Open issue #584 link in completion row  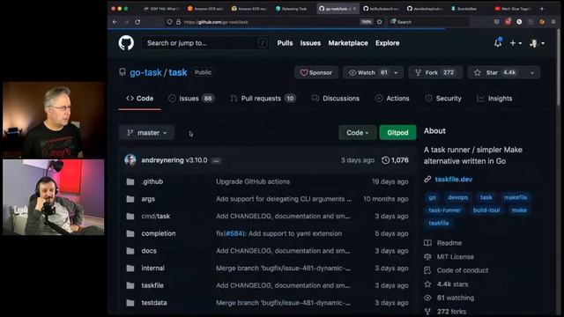[x=234, y=233]
